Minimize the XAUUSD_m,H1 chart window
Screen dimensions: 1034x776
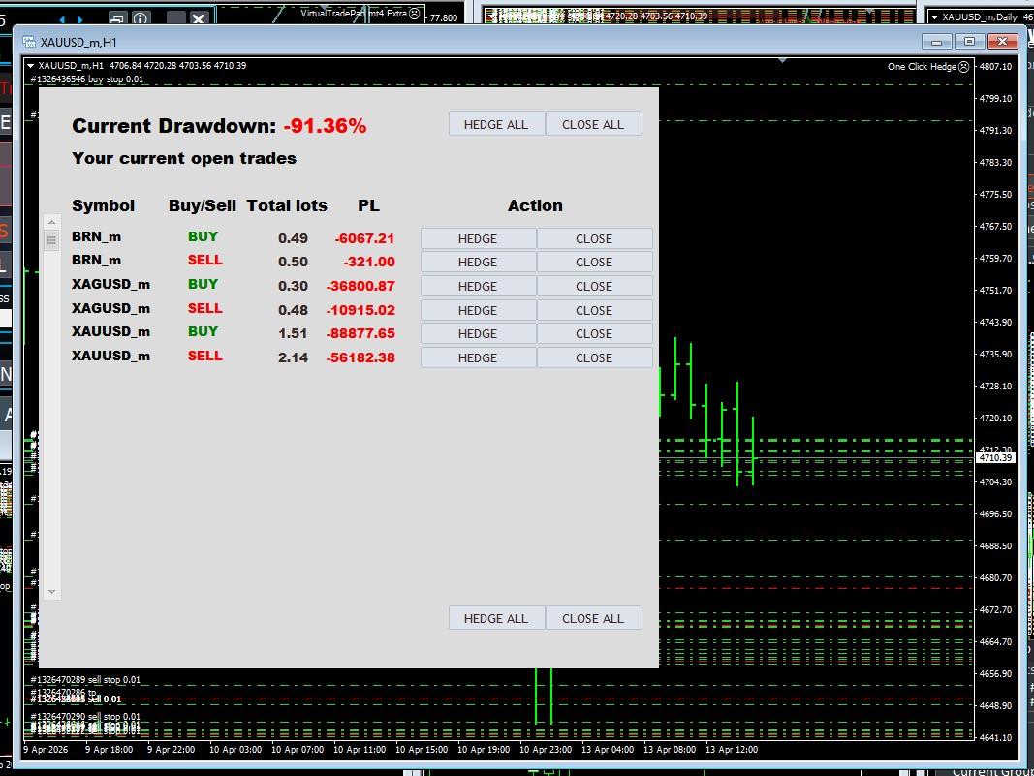[936, 43]
